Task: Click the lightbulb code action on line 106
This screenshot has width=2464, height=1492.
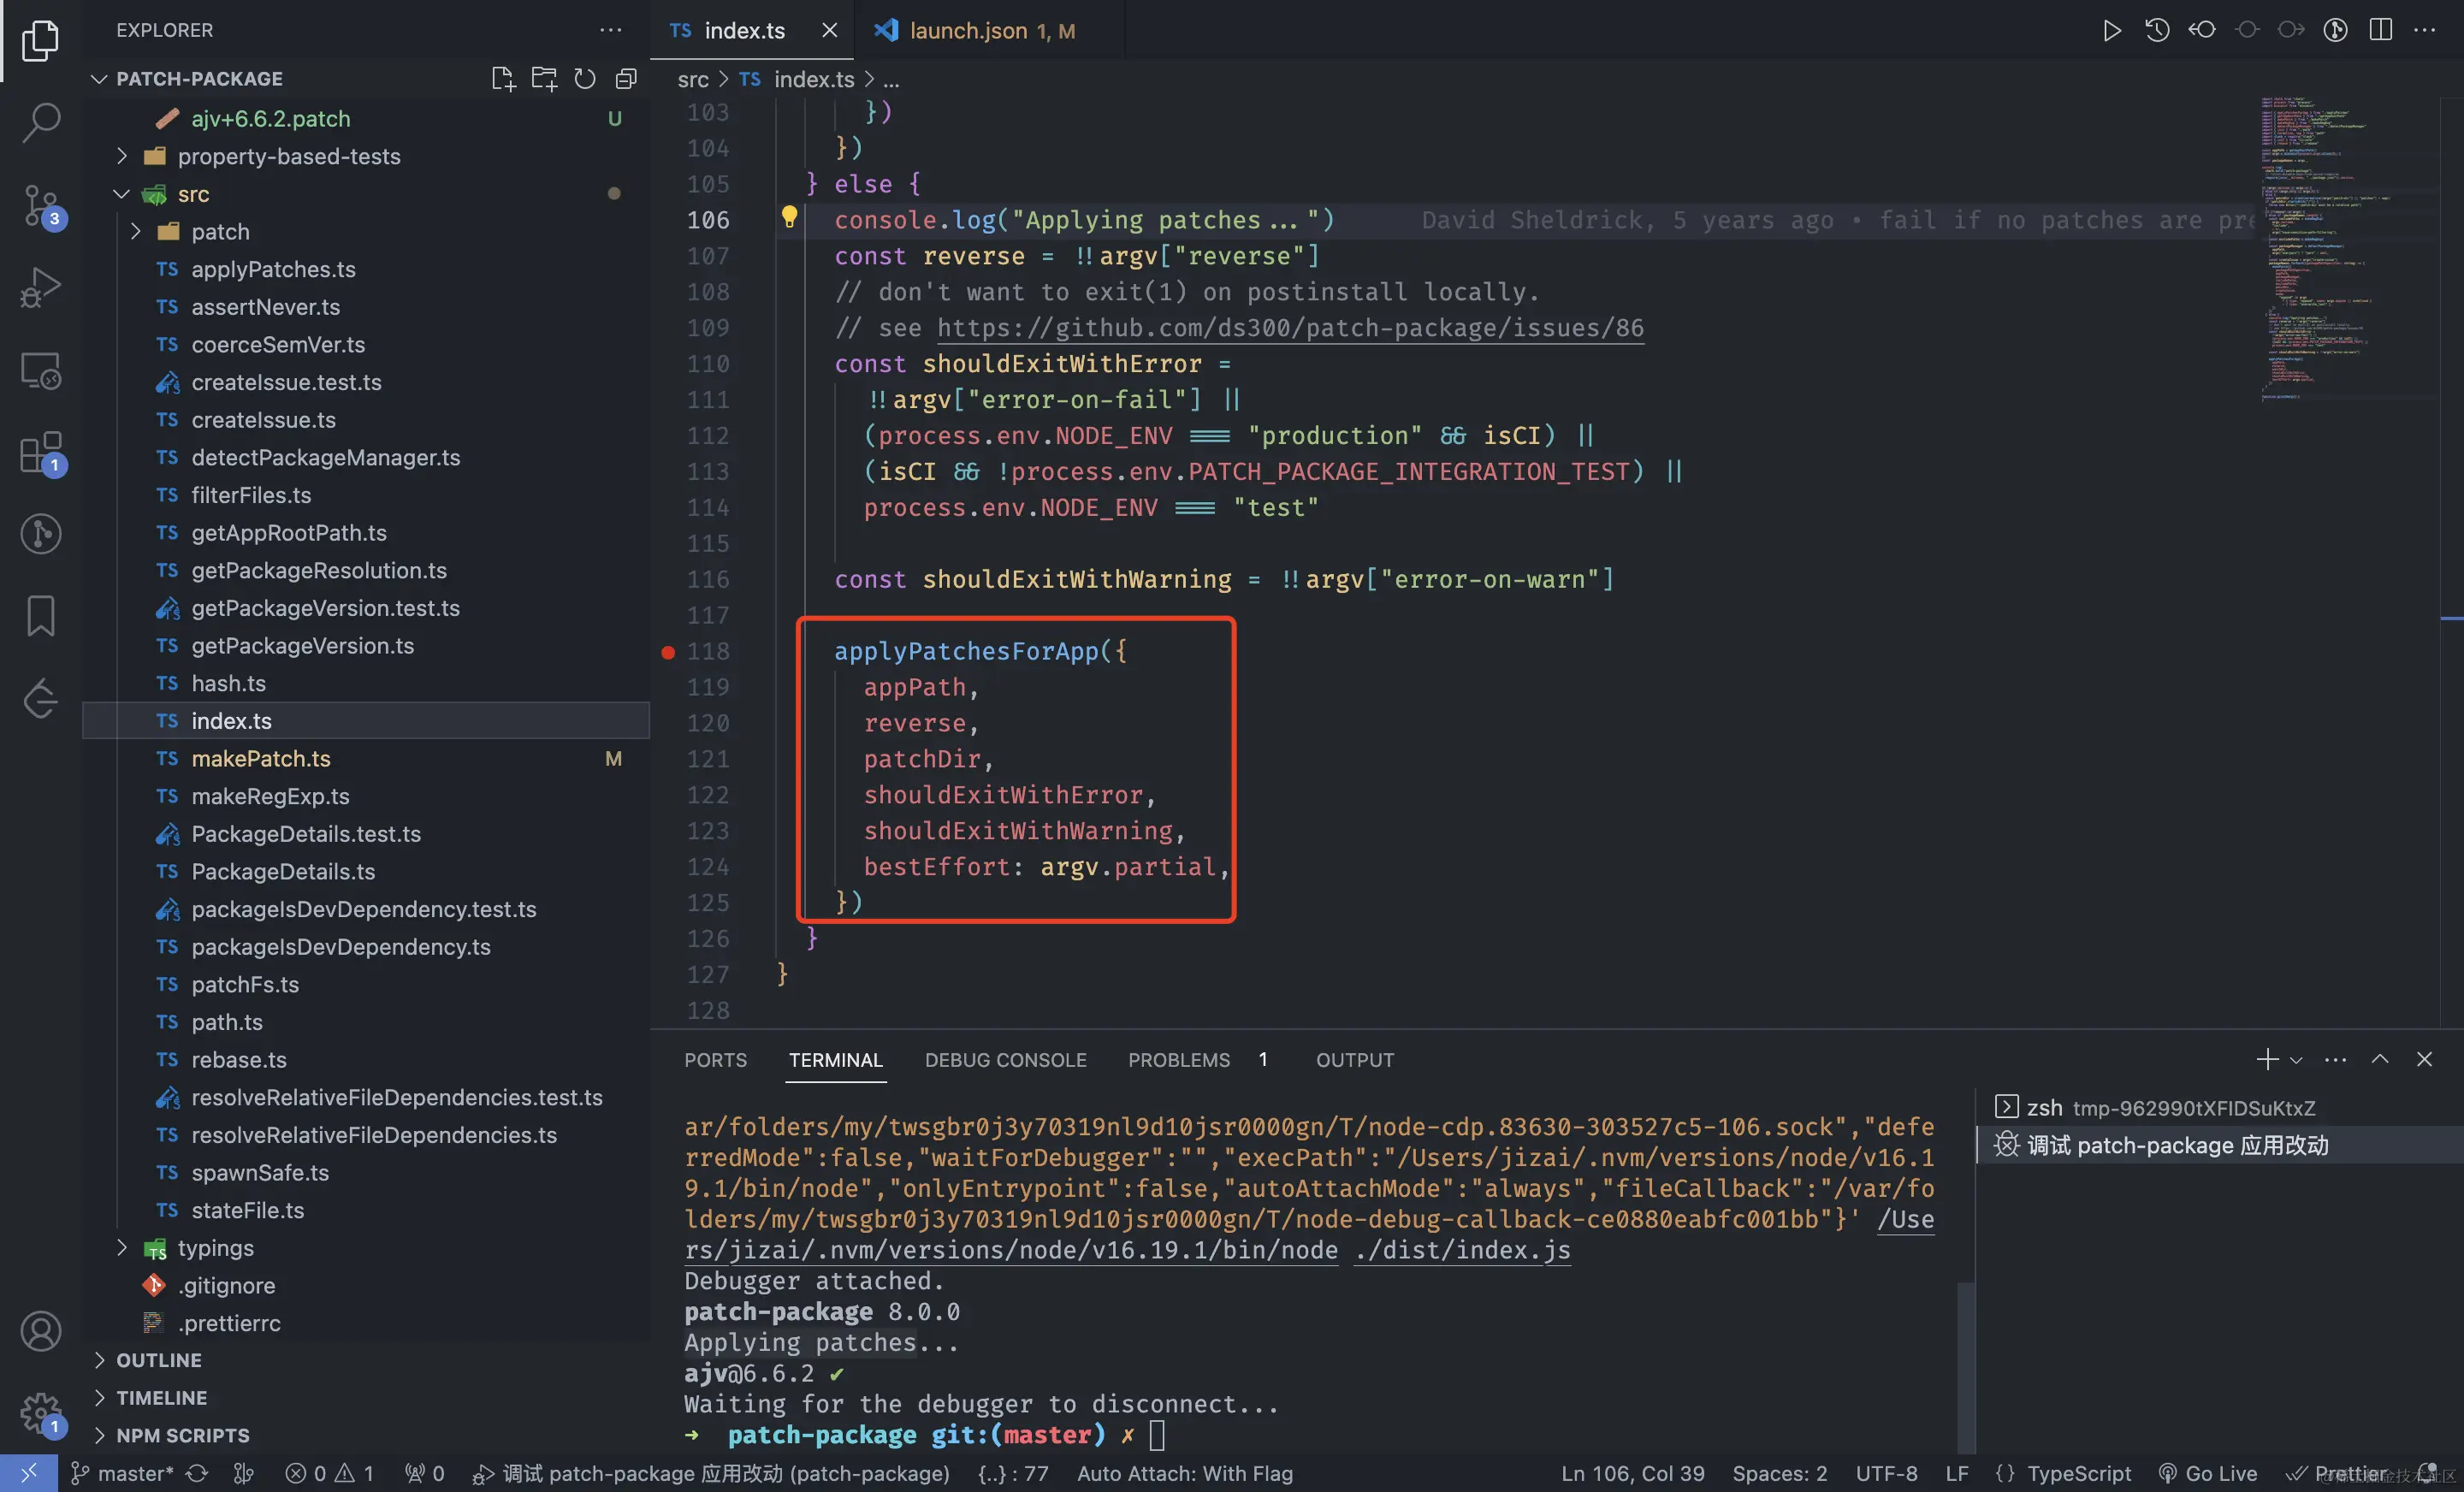Action: [x=788, y=217]
